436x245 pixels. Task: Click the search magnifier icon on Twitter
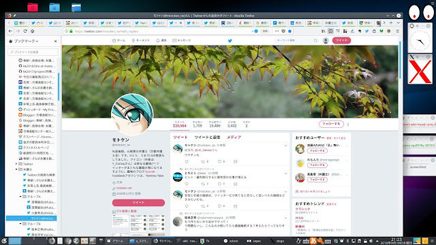(315, 41)
